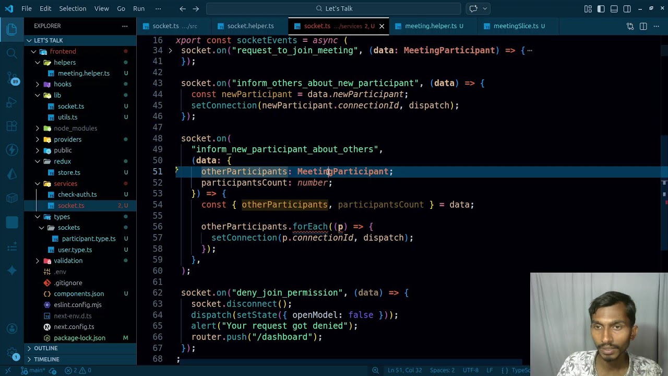
Task: Switch to socket.helper.ts tab
Action: point(250,26)
